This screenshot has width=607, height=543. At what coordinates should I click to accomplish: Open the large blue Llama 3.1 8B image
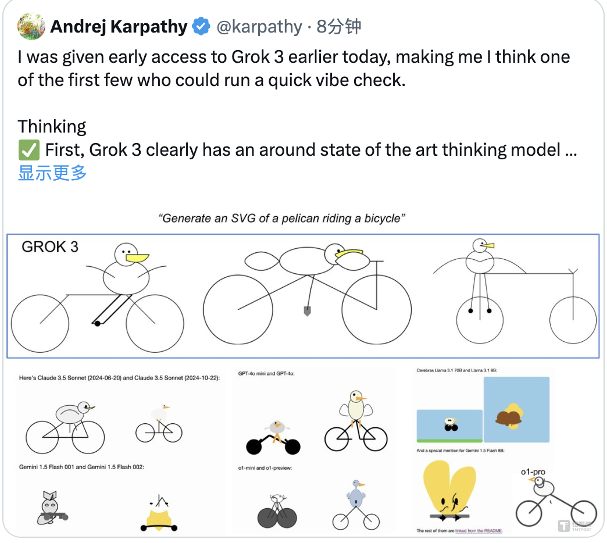(516, 409)
